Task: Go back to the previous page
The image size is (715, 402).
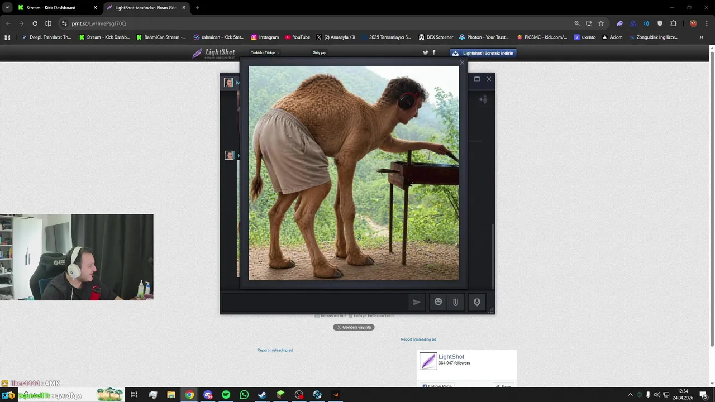Action: point(8,23)
